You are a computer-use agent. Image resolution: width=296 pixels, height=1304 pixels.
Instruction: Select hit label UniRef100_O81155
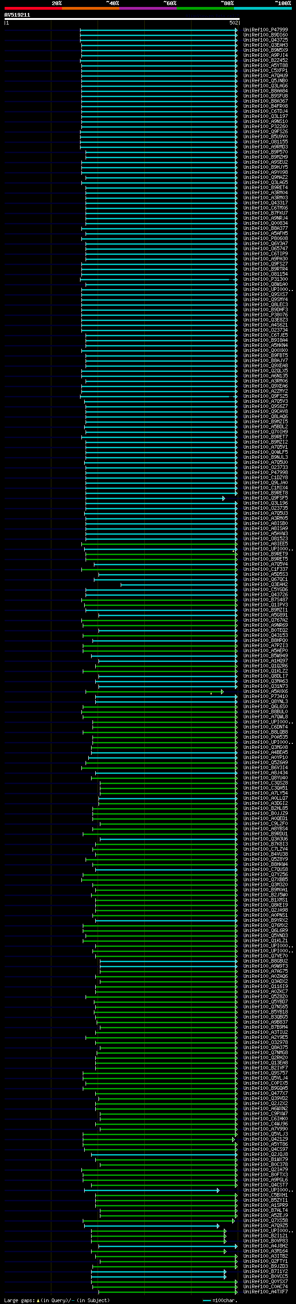pos(265,142)
